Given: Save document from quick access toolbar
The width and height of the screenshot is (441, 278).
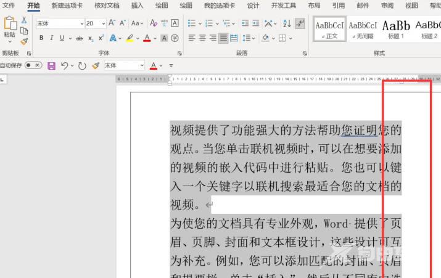Looking at the screenshot, I should (51, 66).
